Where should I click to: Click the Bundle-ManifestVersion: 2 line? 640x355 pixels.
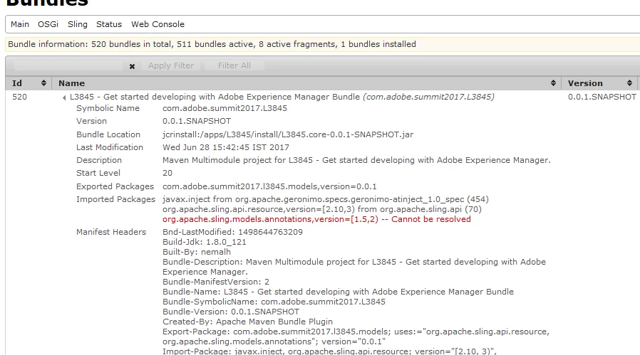[216, 282]
